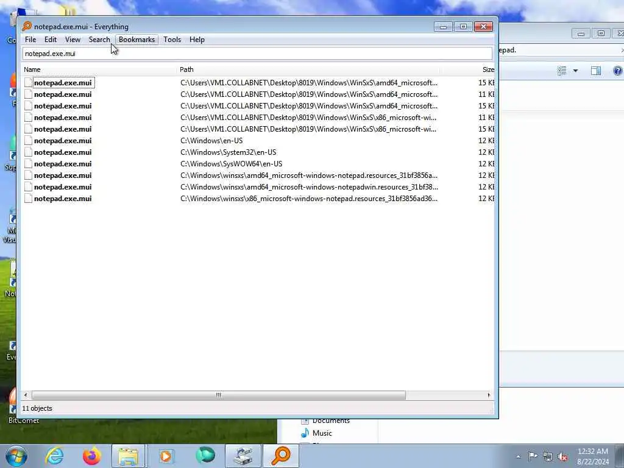Open the Edit menu
Viewport: 624px width, 468px height.
tap(50, 40)
